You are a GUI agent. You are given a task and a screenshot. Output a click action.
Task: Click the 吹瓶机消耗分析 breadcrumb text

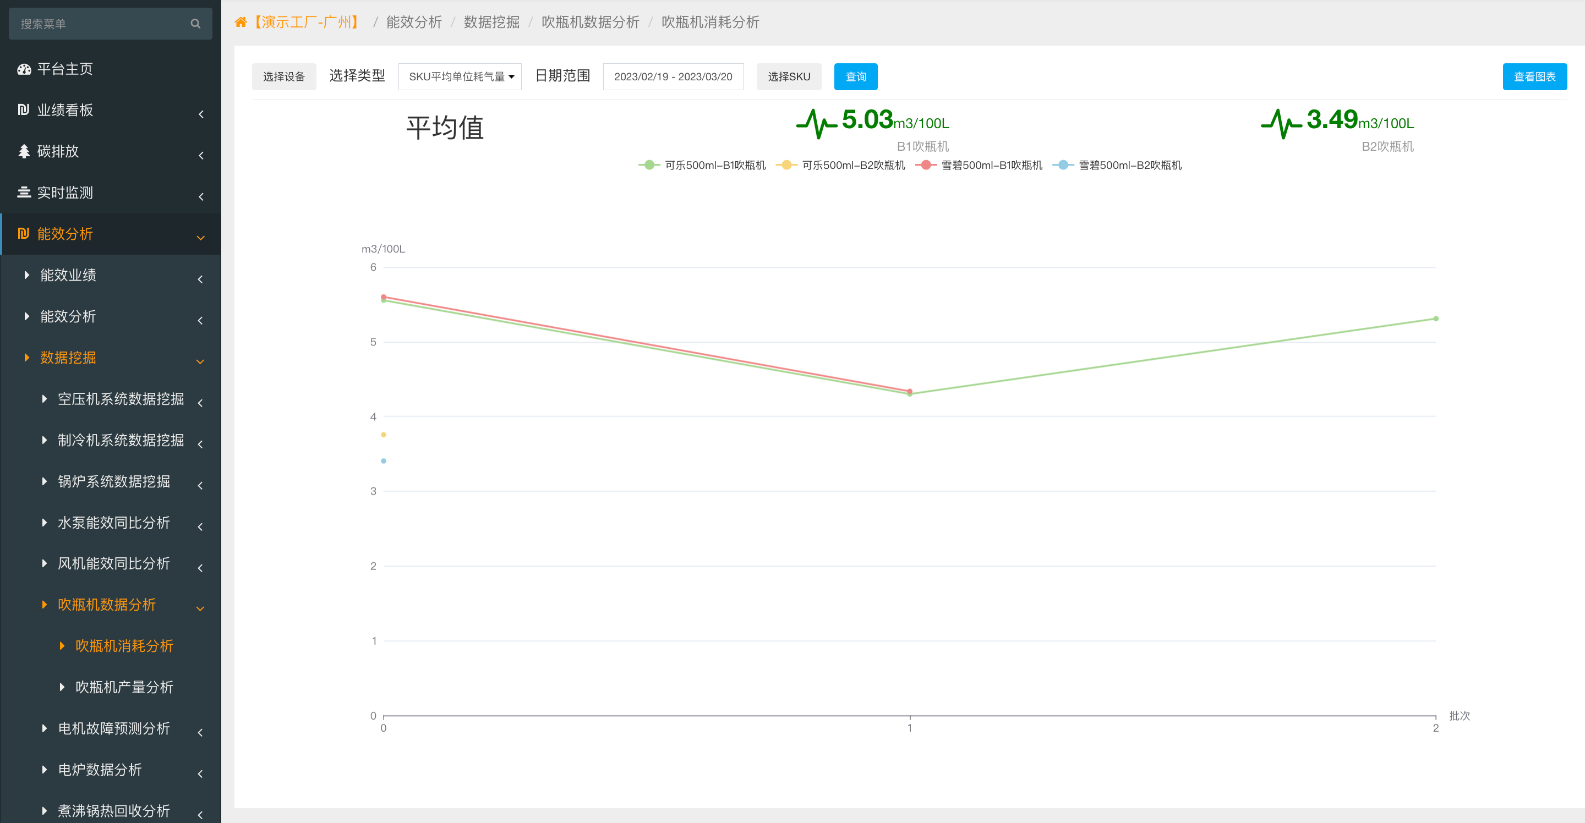pos(710,23)
